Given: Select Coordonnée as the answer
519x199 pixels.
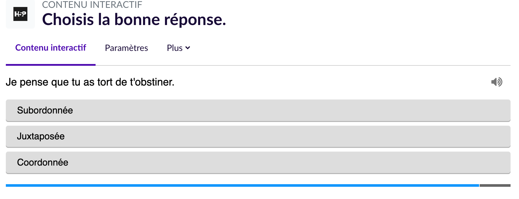Looking at the screenshot, I should tap(258, 162).
